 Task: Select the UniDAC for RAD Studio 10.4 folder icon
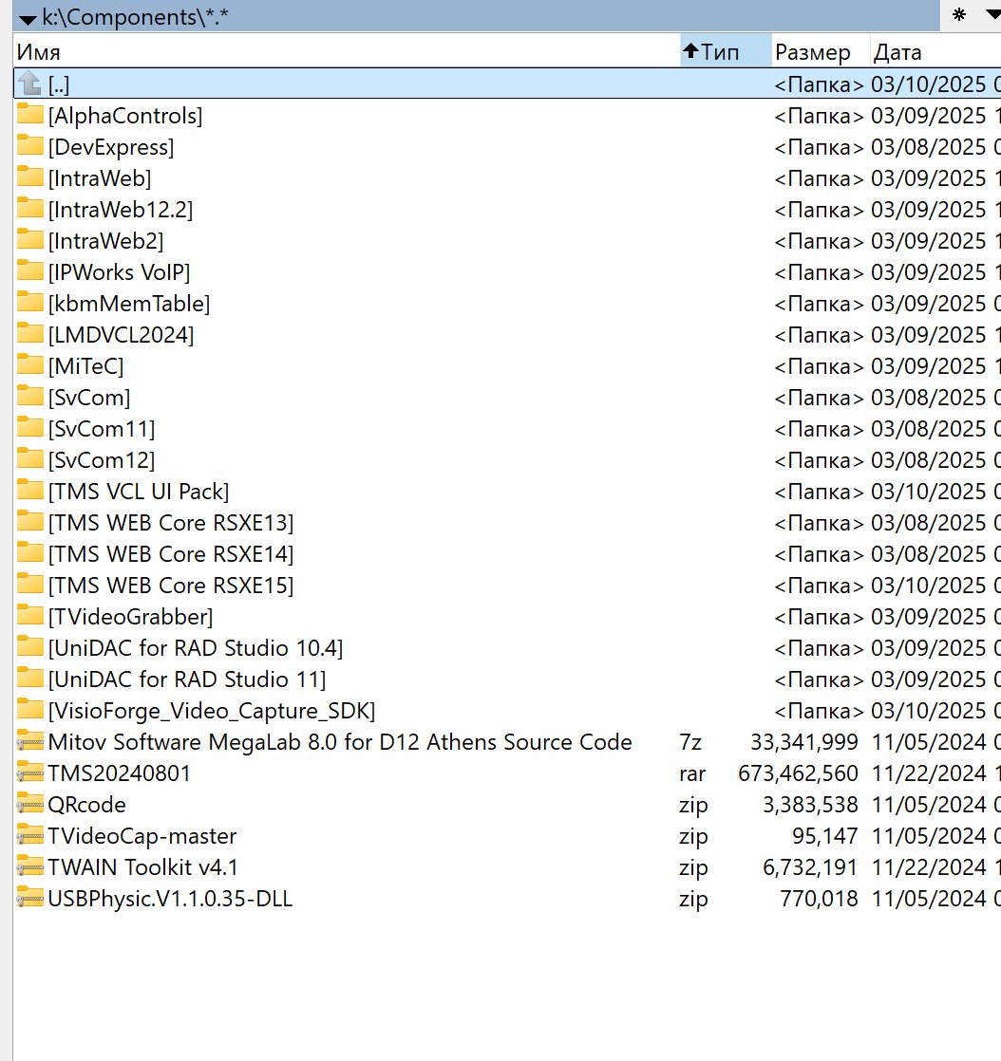(x=29, y=646)
